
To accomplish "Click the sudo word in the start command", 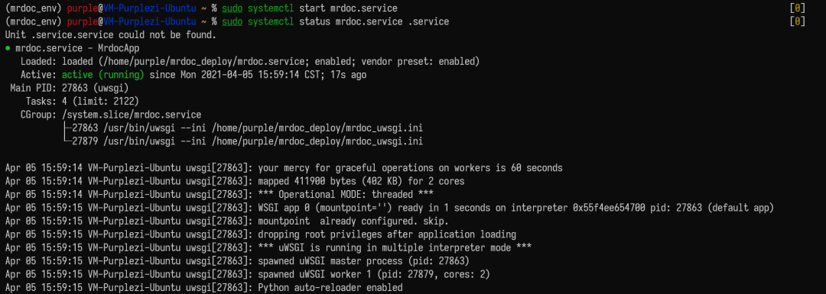I will click(233, 8).
